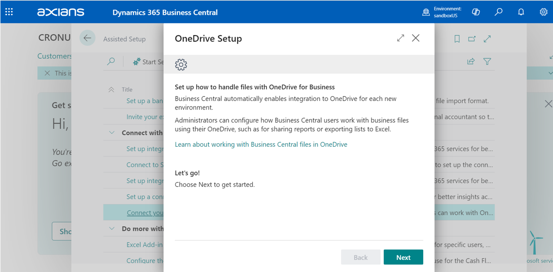Click the environment globe icon

click(x=426, y=12)
